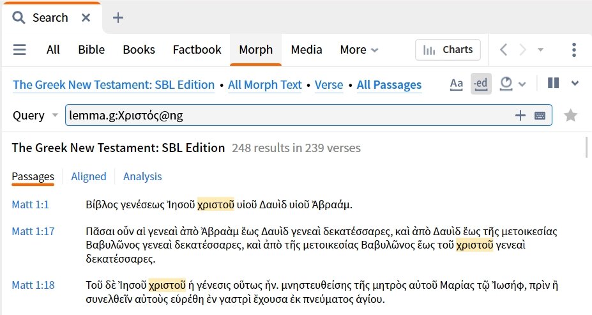Click the results vertical scrollbar thumb
Viewport: 592px width, 315px height.
[x=586, y=148]
